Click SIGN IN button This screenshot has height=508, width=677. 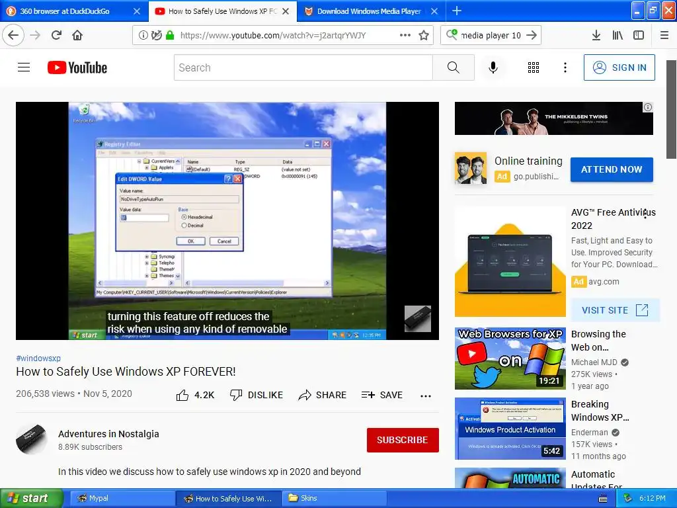coord(619,67)
